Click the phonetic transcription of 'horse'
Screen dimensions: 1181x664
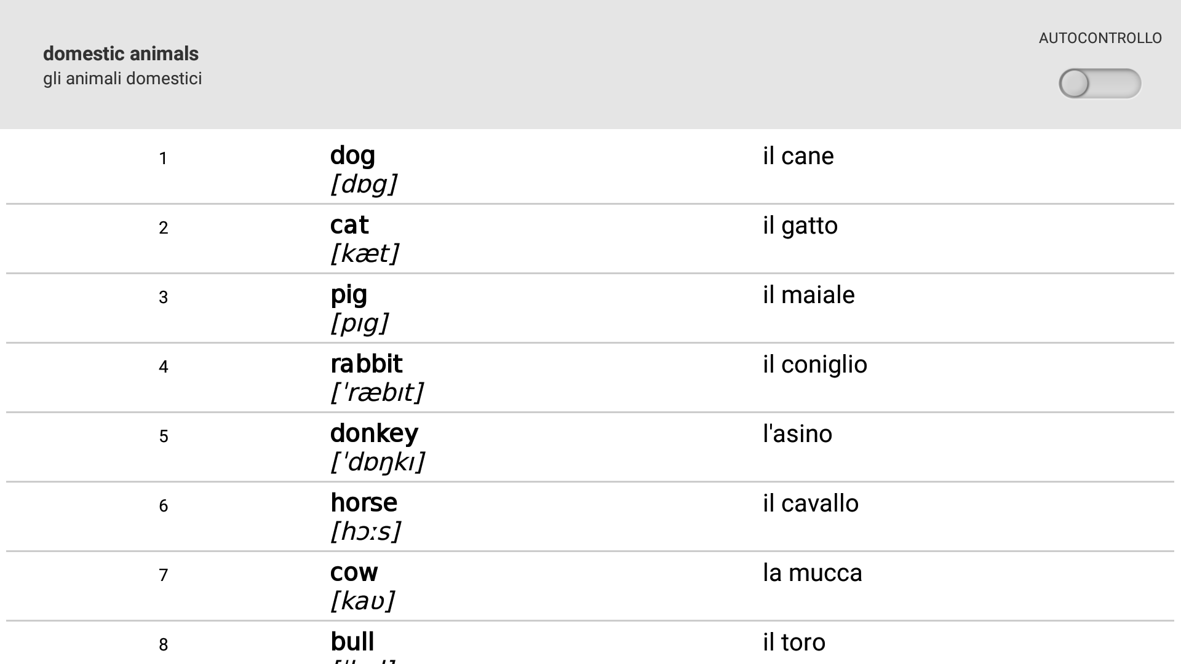[365, 532]
